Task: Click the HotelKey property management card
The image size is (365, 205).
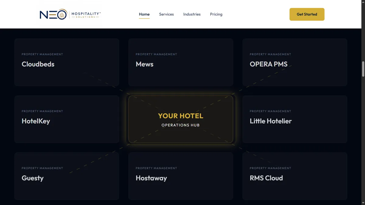Action: (x=67, y=119)
